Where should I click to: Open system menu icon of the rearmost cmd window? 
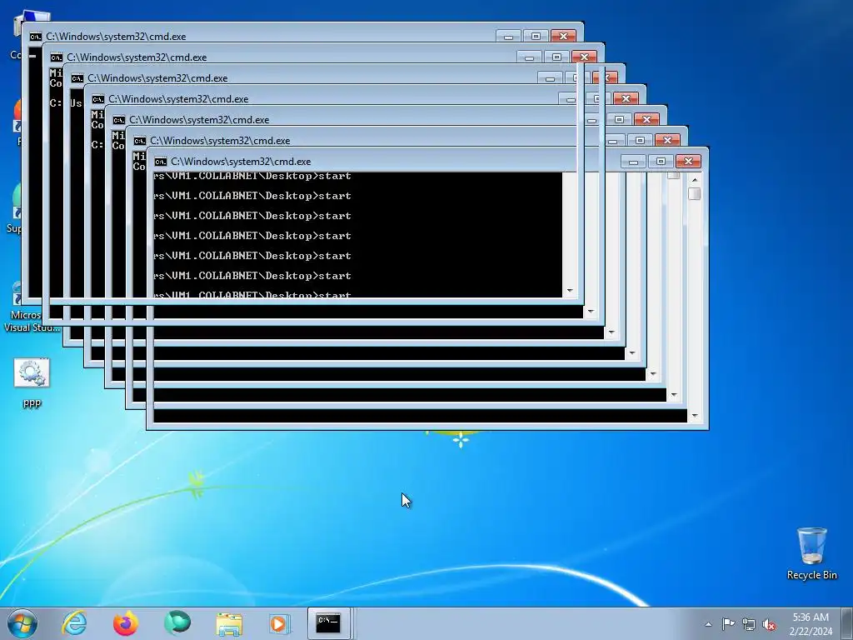[x=35, y=37]
